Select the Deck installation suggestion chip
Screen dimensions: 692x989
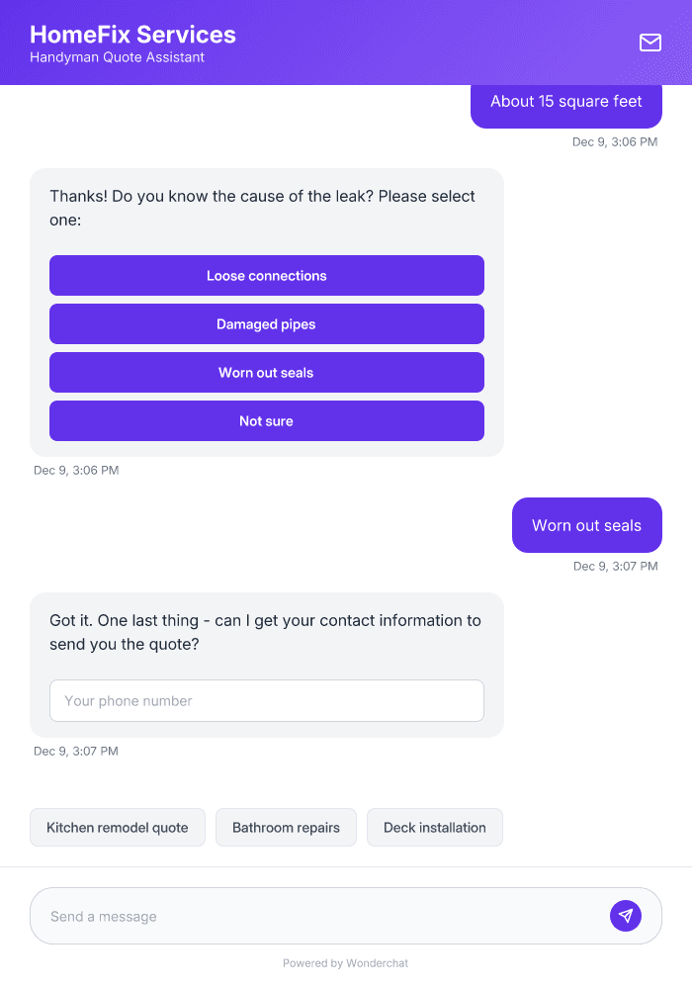point(434,827)
